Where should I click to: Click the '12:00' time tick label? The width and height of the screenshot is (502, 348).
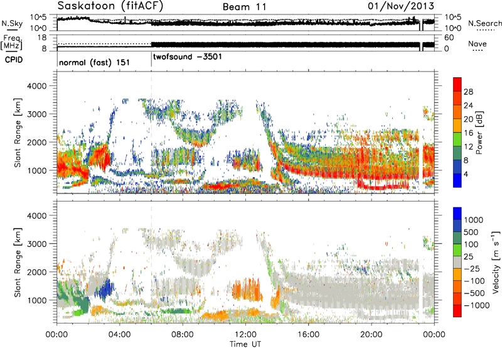(x=245, y=335)
